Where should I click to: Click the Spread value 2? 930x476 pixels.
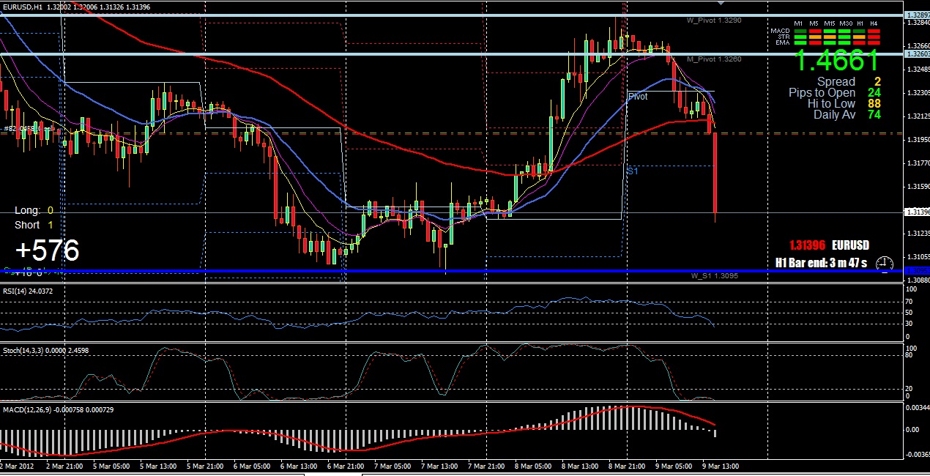click(x=877, y=82)
